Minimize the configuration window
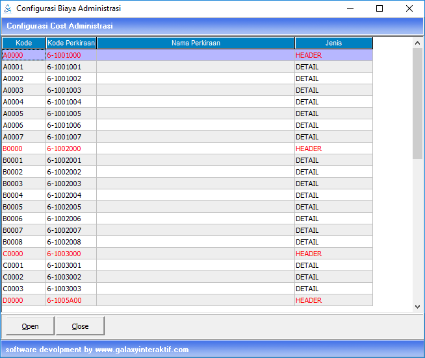The height and width of the screenshot is (358, 425). click(x=350, y=9)
